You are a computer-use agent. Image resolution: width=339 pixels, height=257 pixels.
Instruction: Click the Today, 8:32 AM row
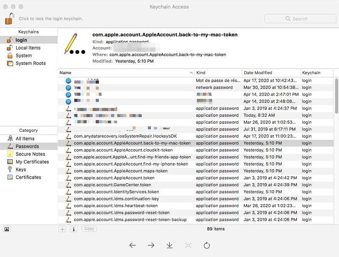(196, 115)
